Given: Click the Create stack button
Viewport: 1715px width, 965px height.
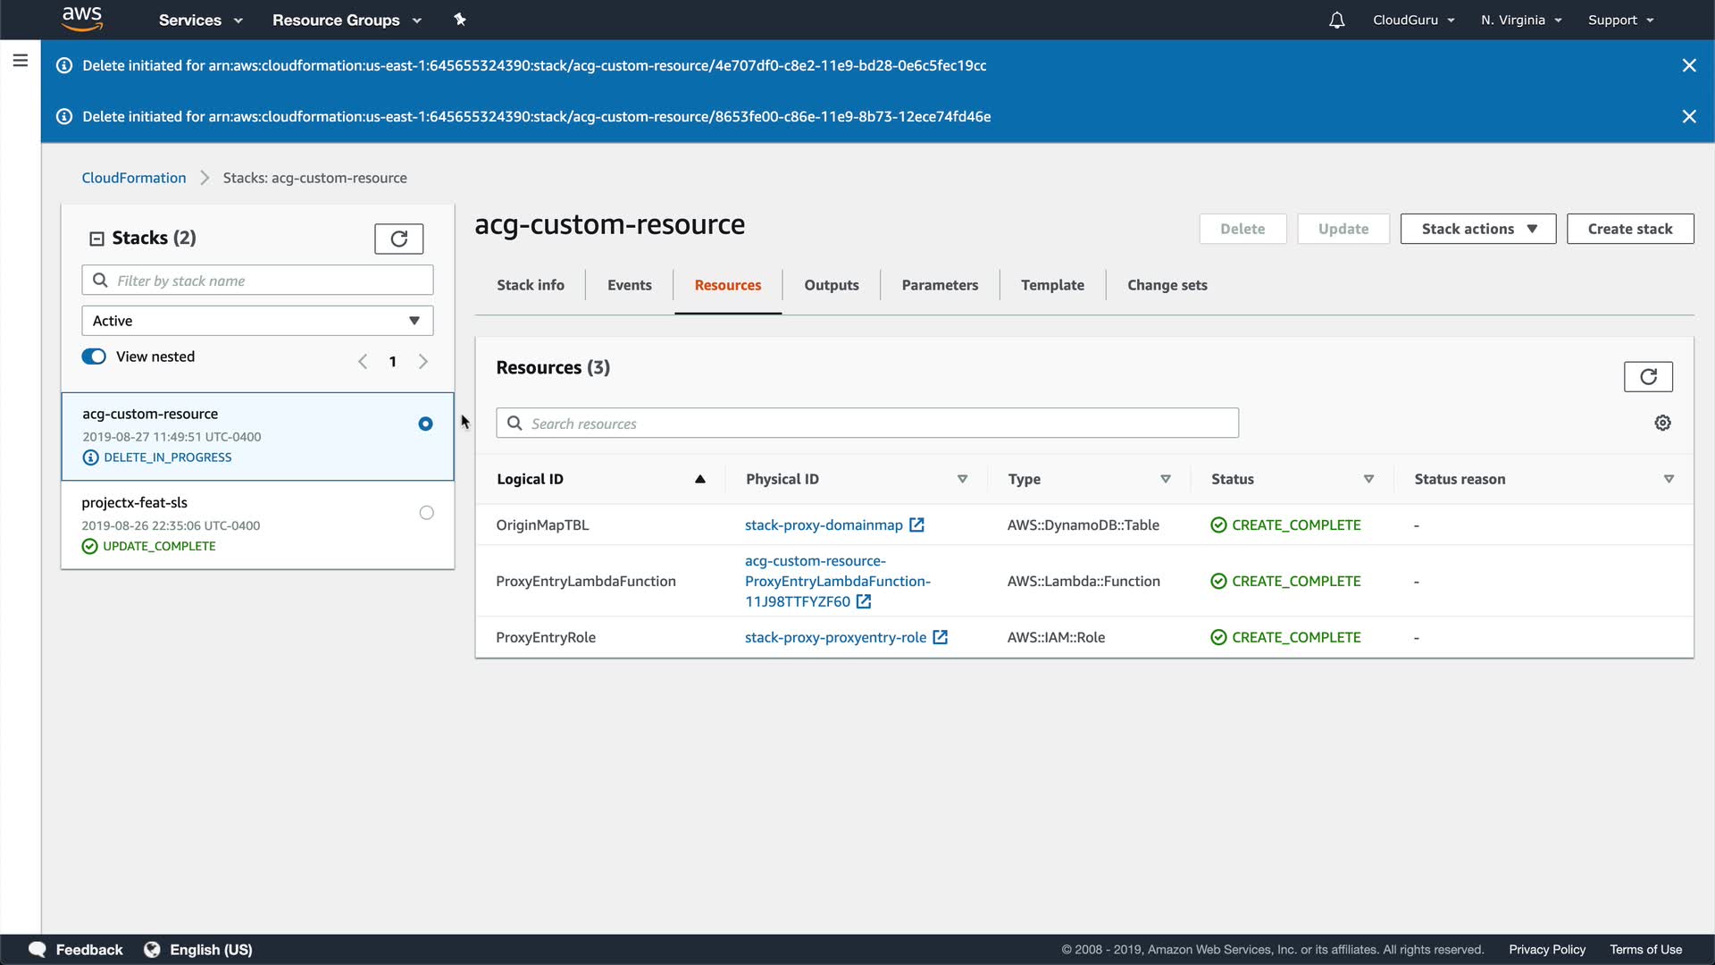Looking at the screenshot, I should click(x=1629, y=229).
